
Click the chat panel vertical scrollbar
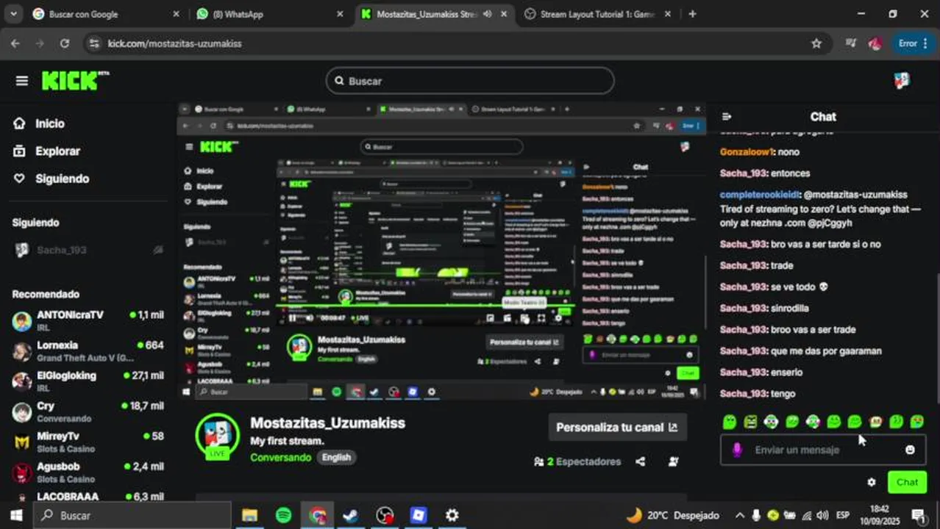pyautogui.click(x=937, y=338)
